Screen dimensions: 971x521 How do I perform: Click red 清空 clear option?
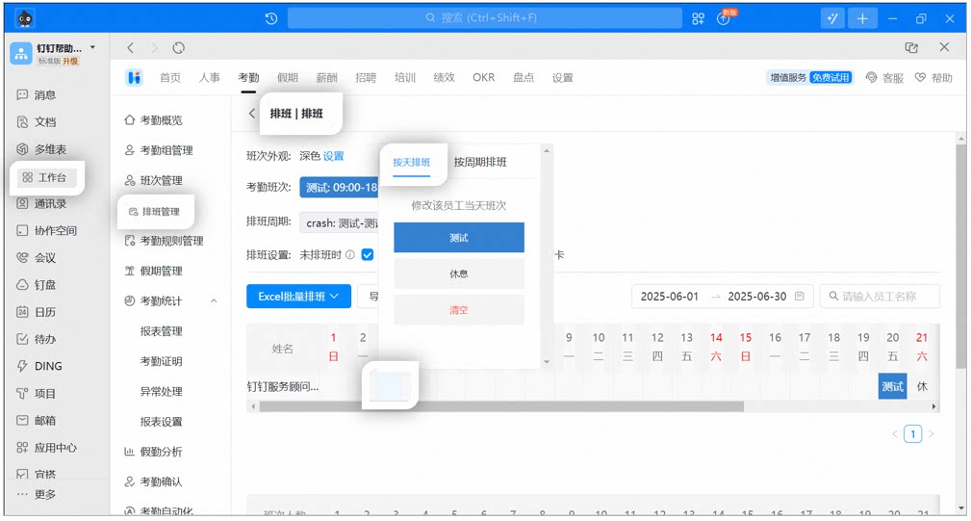coord(459,310)
